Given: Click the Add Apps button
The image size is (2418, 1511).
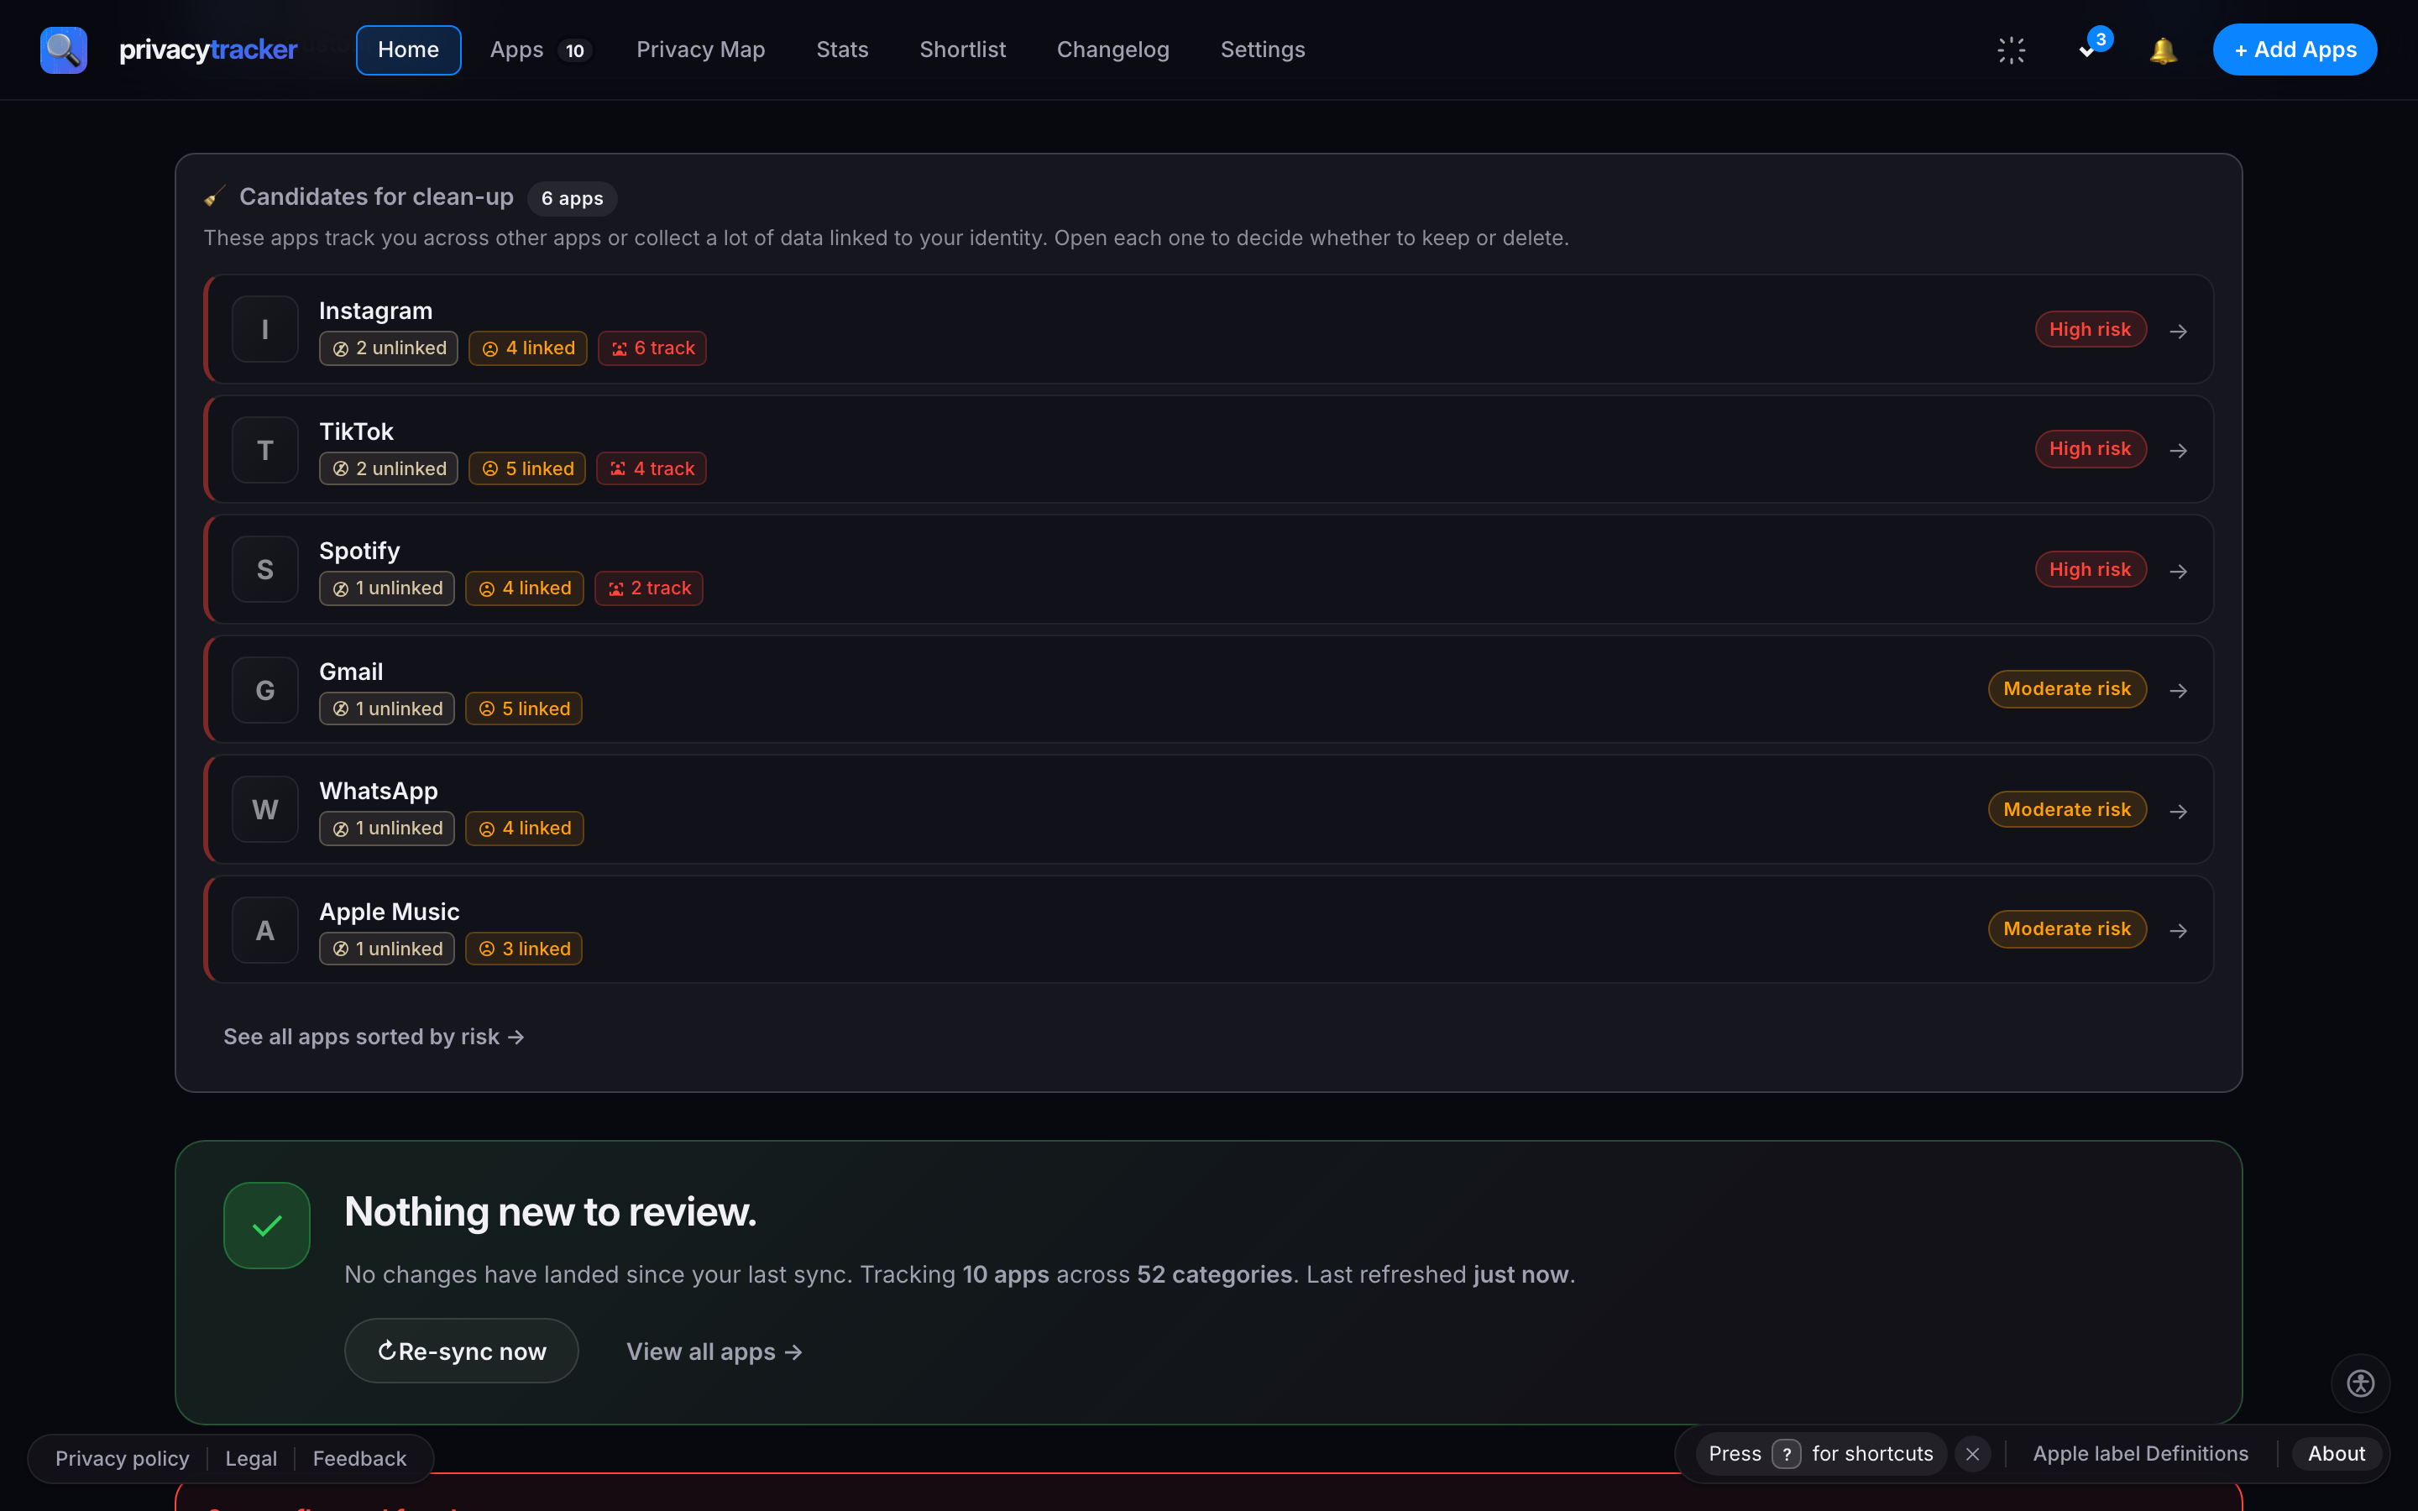Looking at the screenshot, I should [x=2295, y=50].
